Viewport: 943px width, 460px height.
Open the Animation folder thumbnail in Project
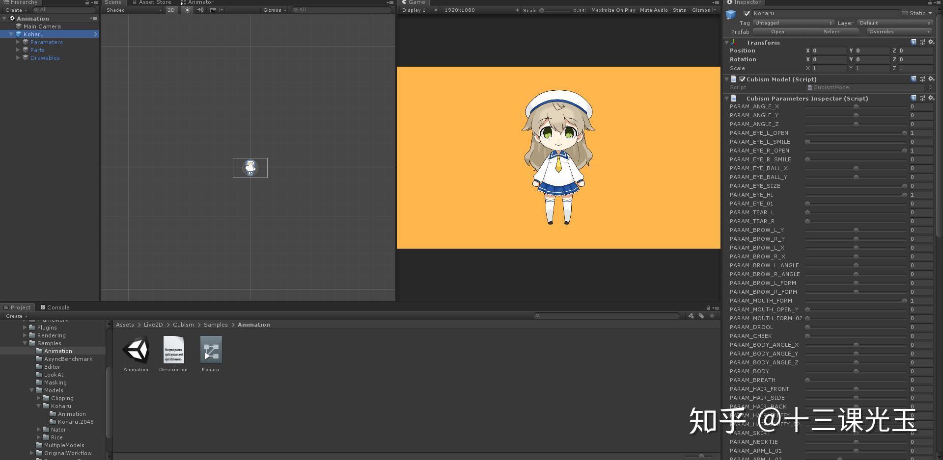(x=136, y=349)
